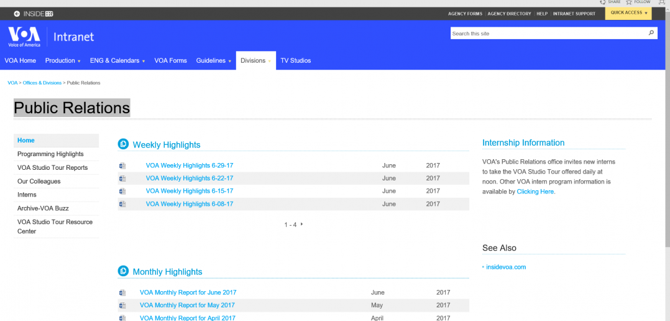Click Word document icon for Highlights 6-08-17
The height and width of the screenshot is (321, 670).
tap(122, 204)
